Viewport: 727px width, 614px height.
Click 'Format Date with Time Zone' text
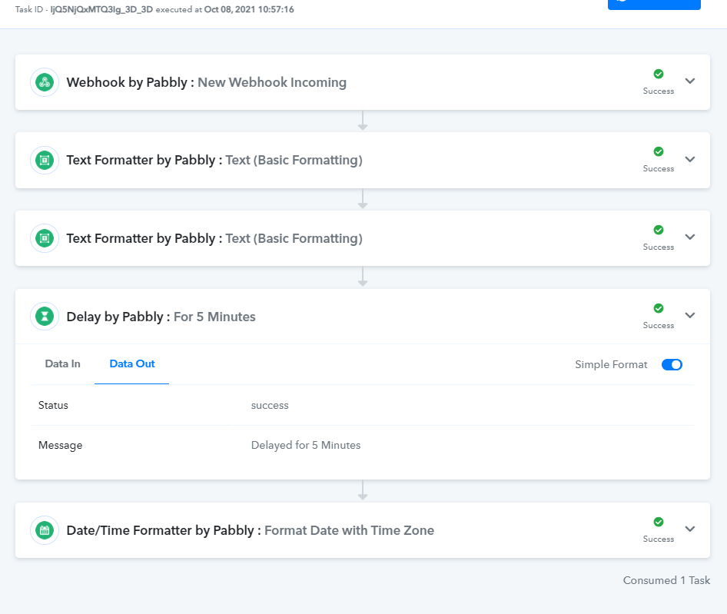pyautogui.click(x=349, y=530)
